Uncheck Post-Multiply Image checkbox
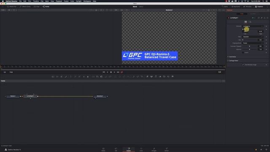This screenshot has width=270, height=152. pos(243,65)
